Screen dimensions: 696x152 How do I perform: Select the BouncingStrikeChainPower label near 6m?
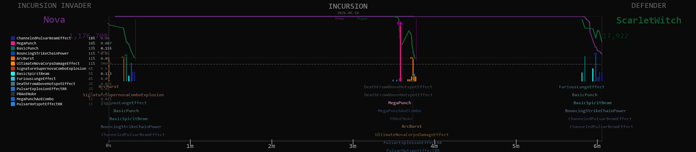tap(595, 111)
